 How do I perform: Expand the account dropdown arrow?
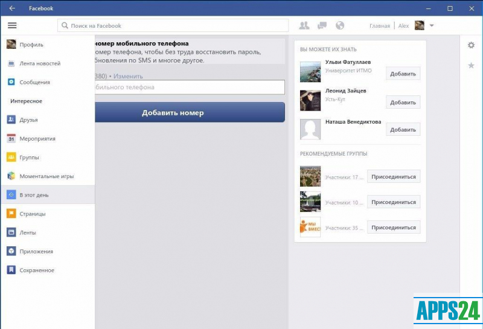[432, 25]
